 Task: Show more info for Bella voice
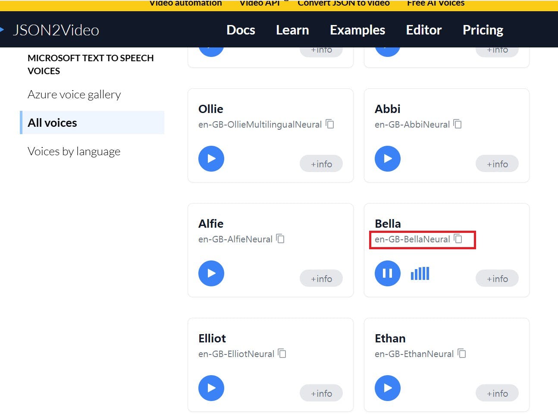(497, 279)
